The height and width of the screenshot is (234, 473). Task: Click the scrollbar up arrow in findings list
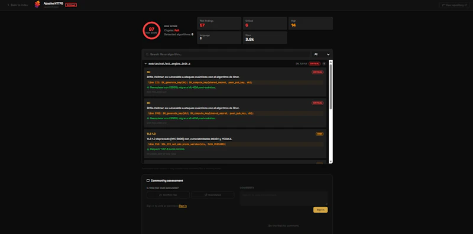click(x=331, y=62)
